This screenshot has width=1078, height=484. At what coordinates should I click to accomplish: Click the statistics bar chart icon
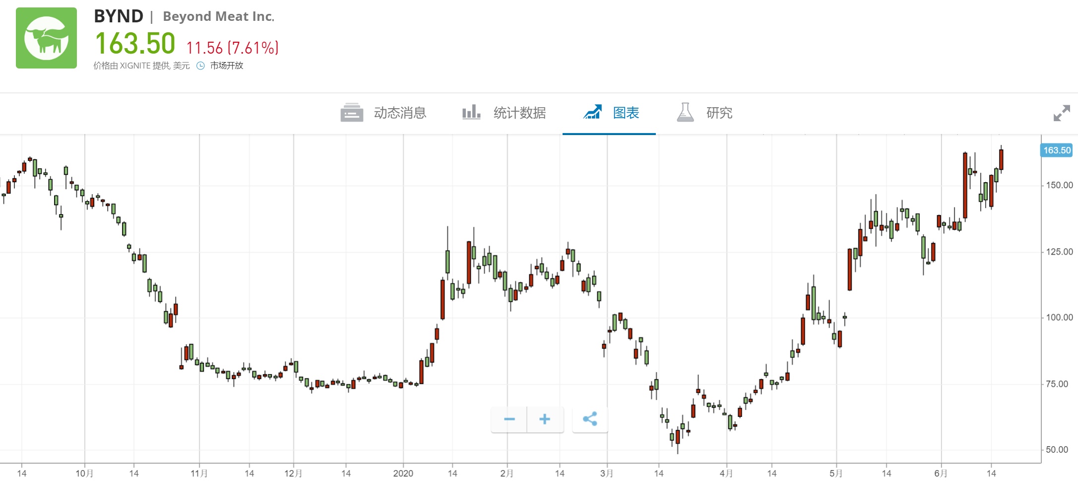[x=471, y=112]
